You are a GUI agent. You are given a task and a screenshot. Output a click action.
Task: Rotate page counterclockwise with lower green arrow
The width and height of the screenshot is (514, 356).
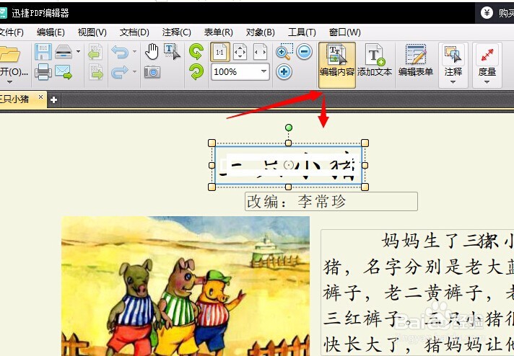point(196,71)
